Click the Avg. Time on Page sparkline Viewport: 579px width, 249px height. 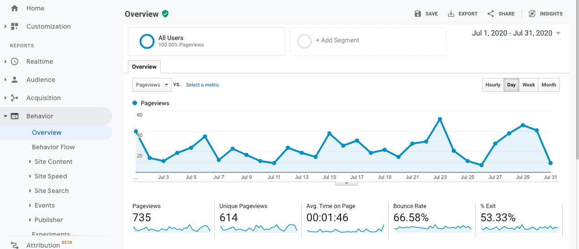345,229
